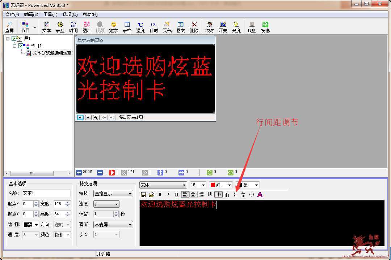Set vertical middle alignment
Screen dimensions: 391x260
pyautogui.click(x=218, y=195)
